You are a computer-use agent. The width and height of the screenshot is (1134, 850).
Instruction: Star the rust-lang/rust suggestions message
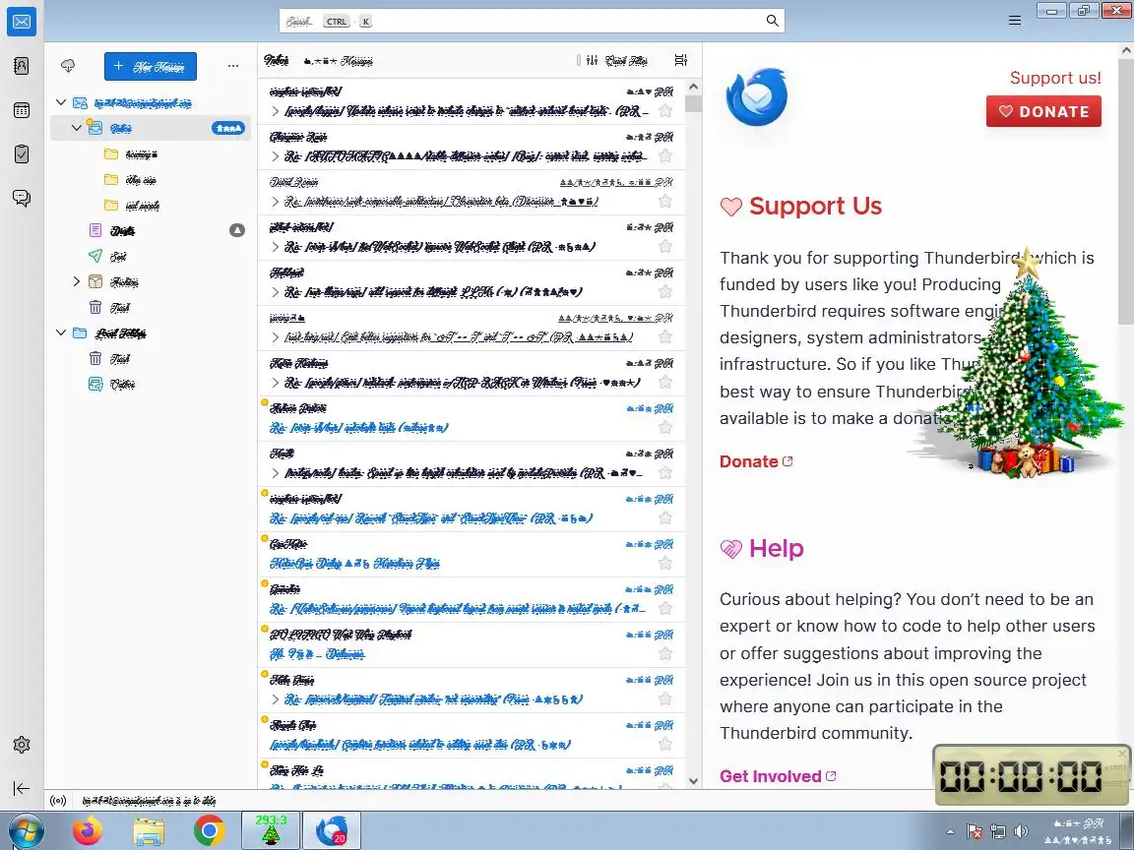pyautogui.click(x=665, y=337)
